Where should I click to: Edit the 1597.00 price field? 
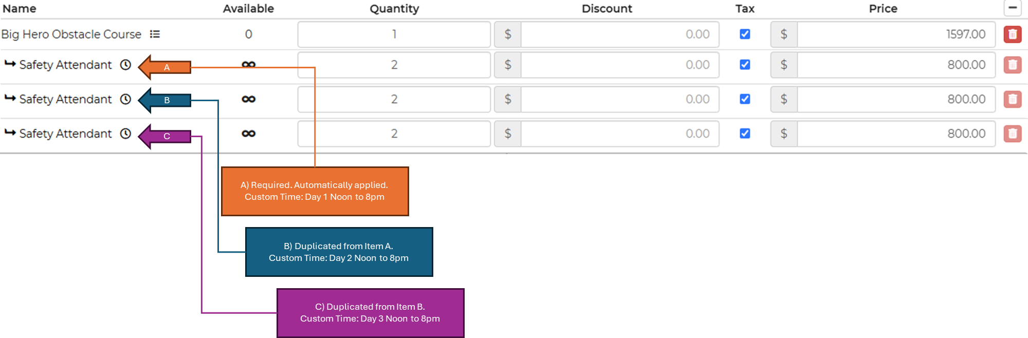point(895,34)
